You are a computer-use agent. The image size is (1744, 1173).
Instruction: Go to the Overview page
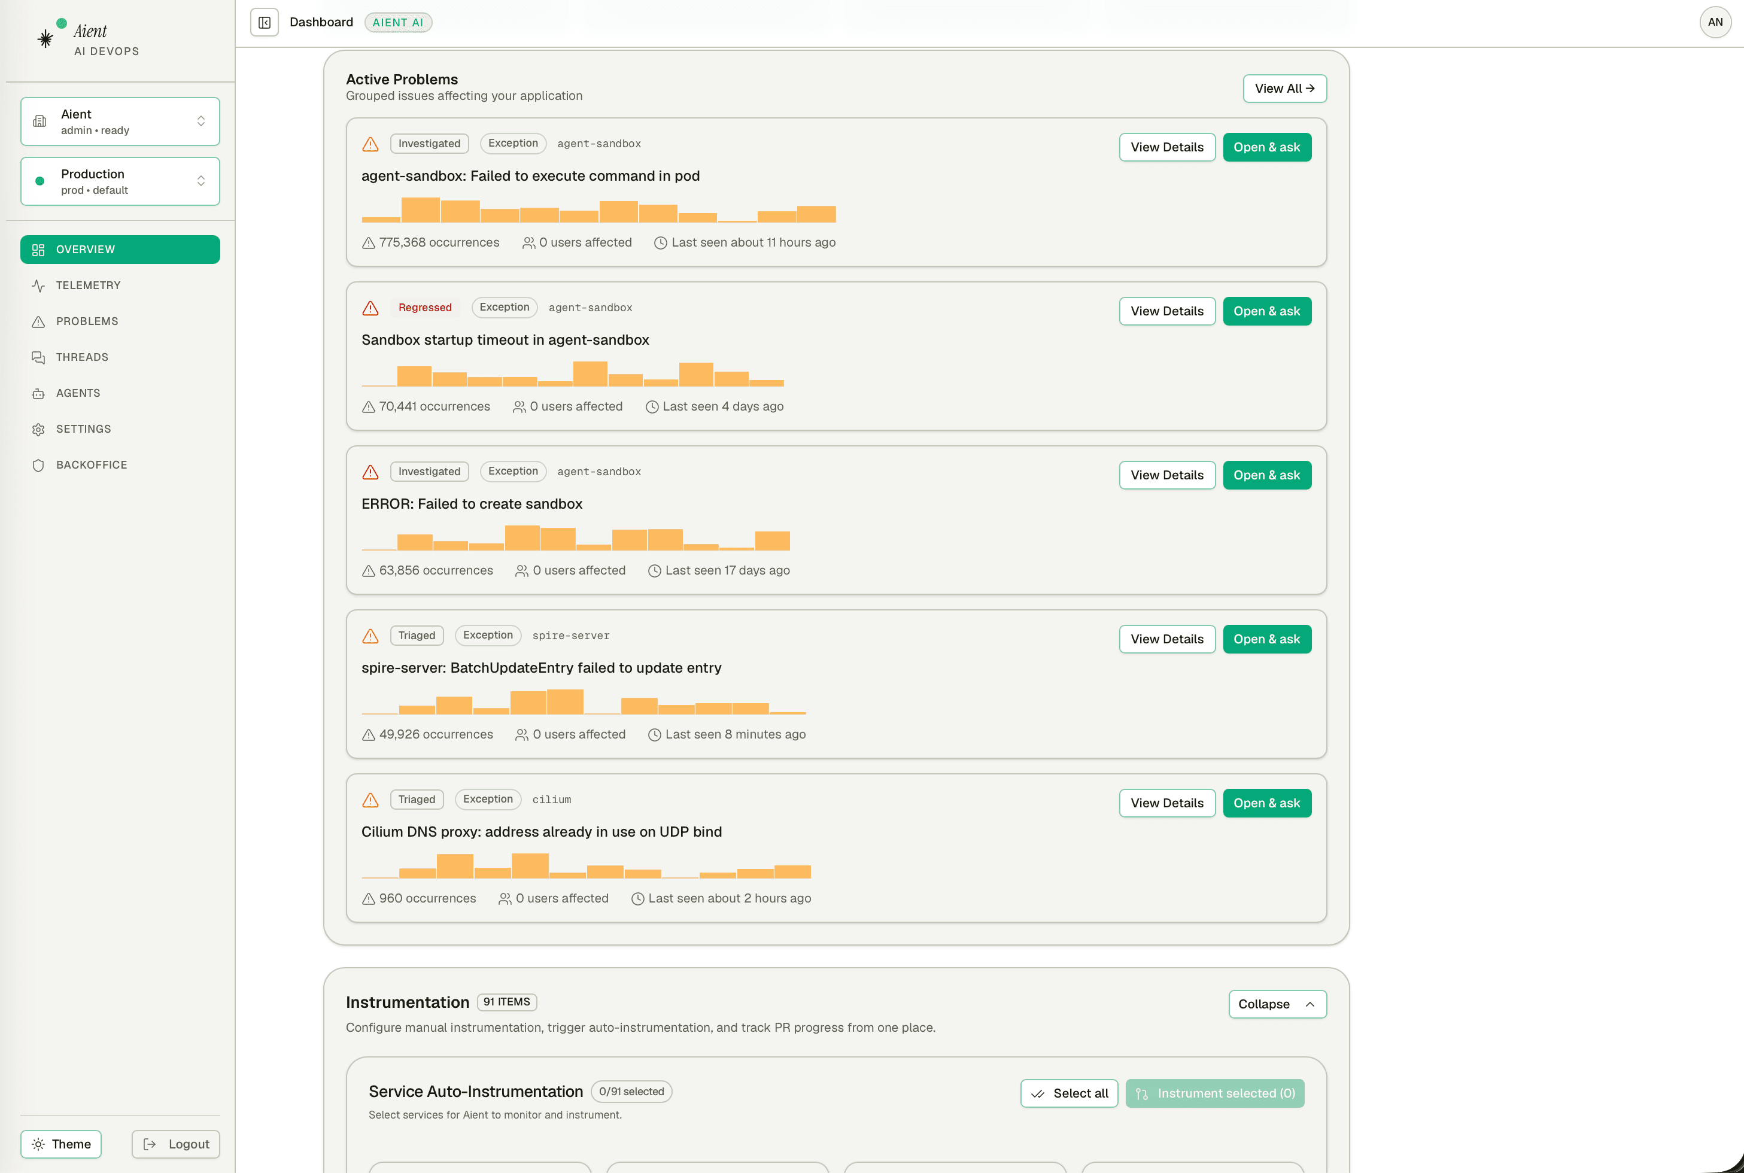pyautogui.click(x=120, y=250)
